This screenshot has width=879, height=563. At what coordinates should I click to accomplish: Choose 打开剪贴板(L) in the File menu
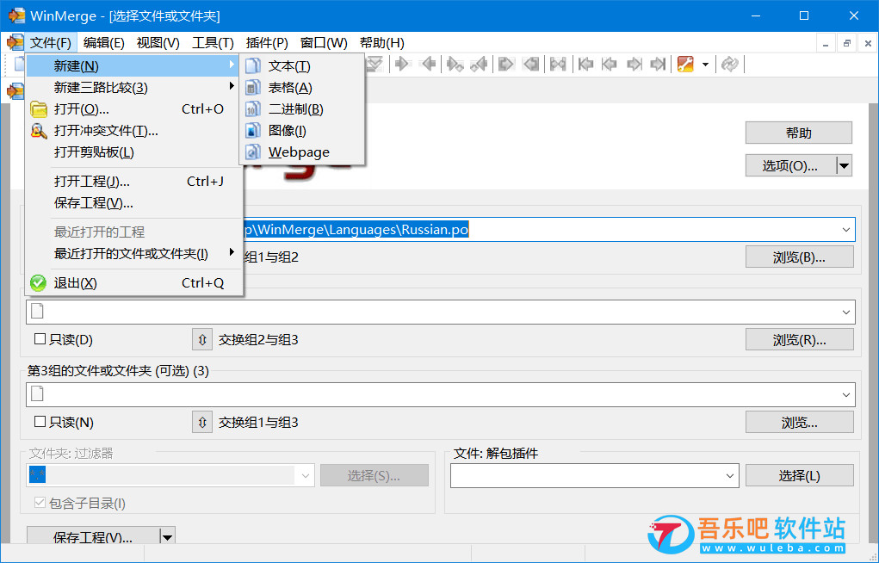pyautogui.click(x=134, y=152)
